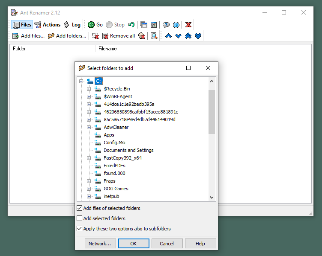The width and height of the screenshot is (322, 256).
Task: Expand folder 46206850898cafbbf15acee881891c
Action: 89,112
